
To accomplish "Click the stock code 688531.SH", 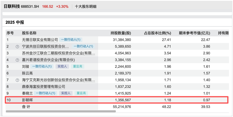I will [x=30, y=6].
